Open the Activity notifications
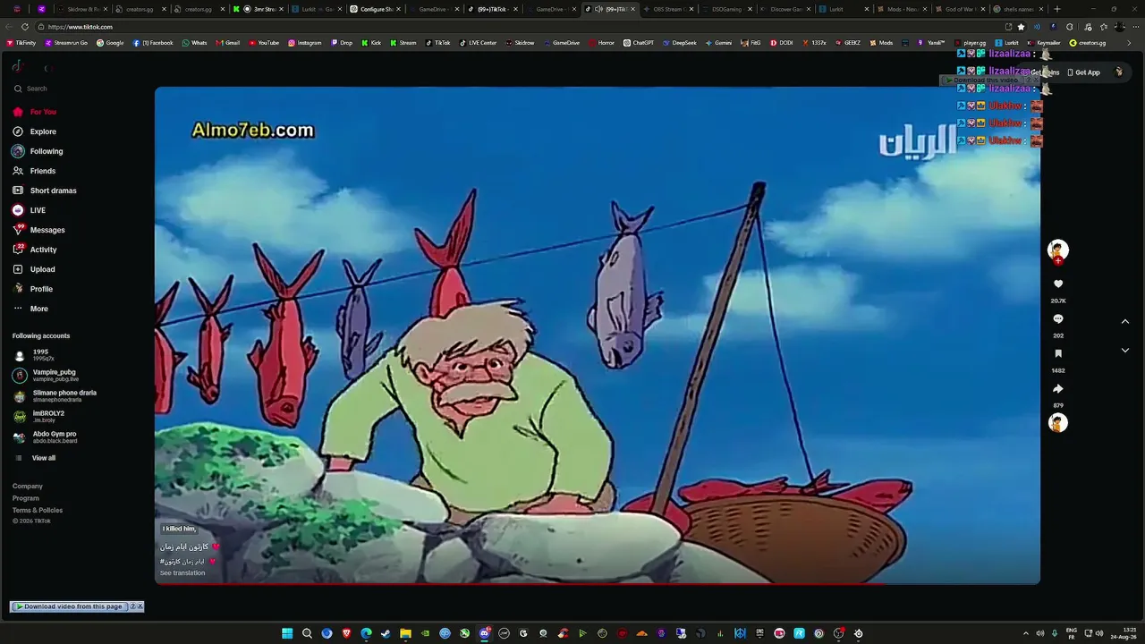Image resolution: width=1145 pixels, height=644 pixels. [x=34, y=250]
